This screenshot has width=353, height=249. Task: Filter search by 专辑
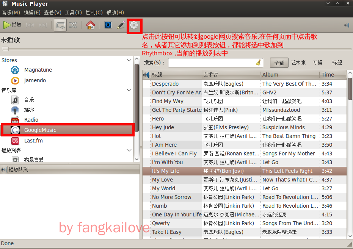tap(318, 63)
